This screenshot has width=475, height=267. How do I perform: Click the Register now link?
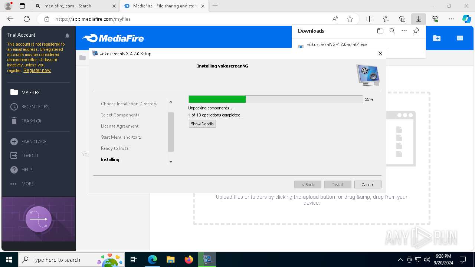[x=37, y=70]
